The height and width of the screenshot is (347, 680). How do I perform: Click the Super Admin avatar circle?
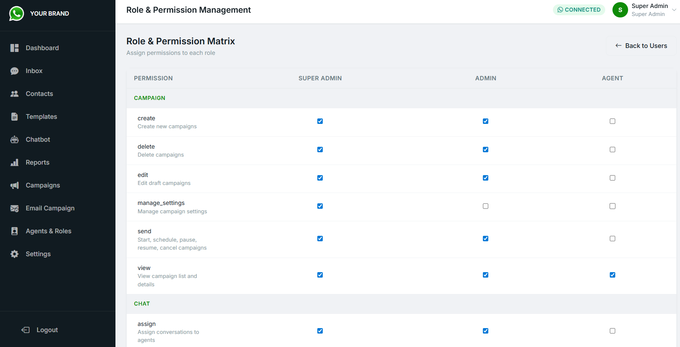click(x=620, y=10)
